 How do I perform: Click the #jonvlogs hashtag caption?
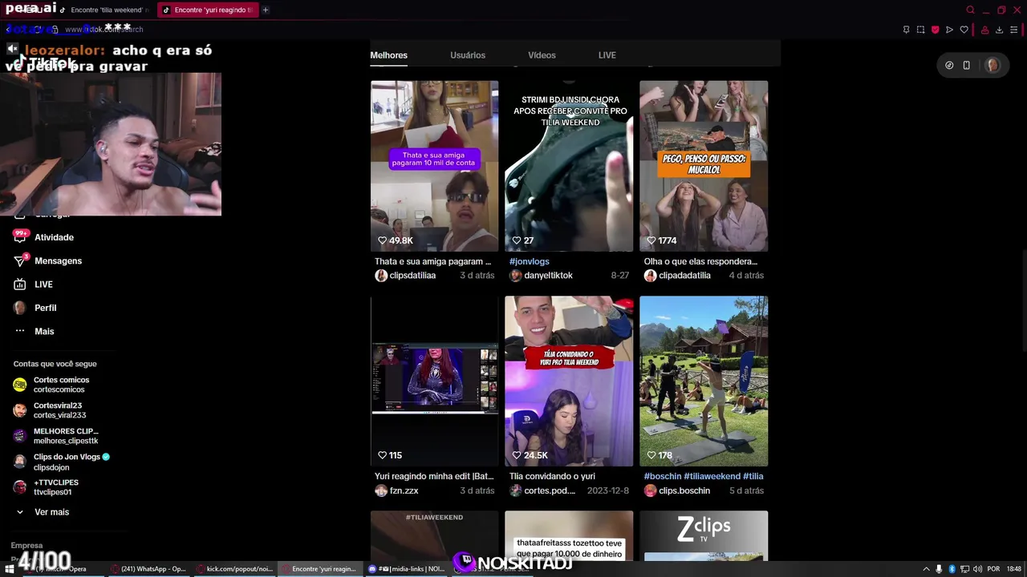(x=529, y=261)
